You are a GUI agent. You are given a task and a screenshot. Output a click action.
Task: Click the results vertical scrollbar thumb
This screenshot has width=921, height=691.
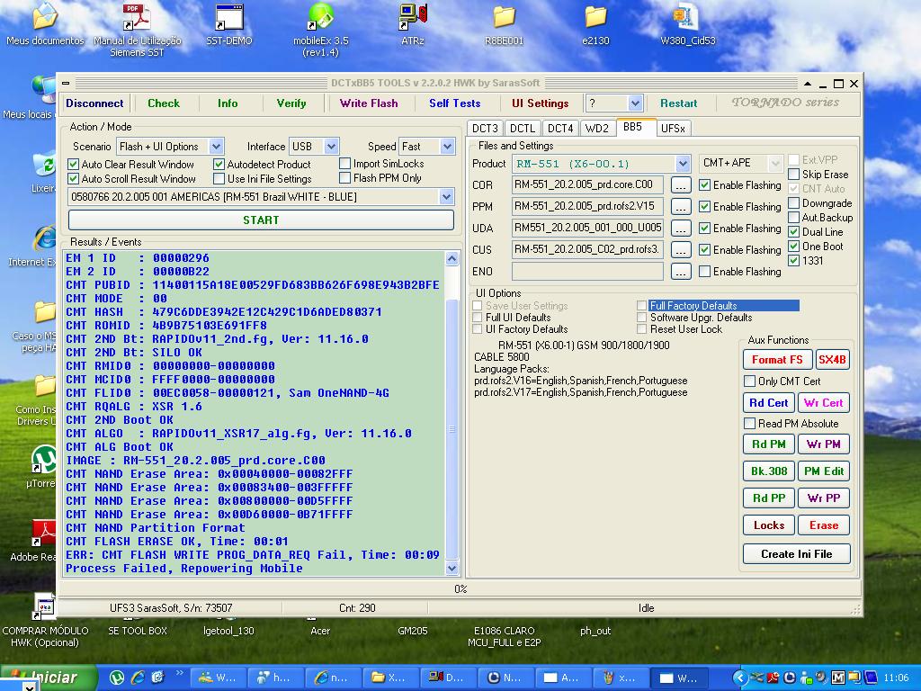pos(452,429)
